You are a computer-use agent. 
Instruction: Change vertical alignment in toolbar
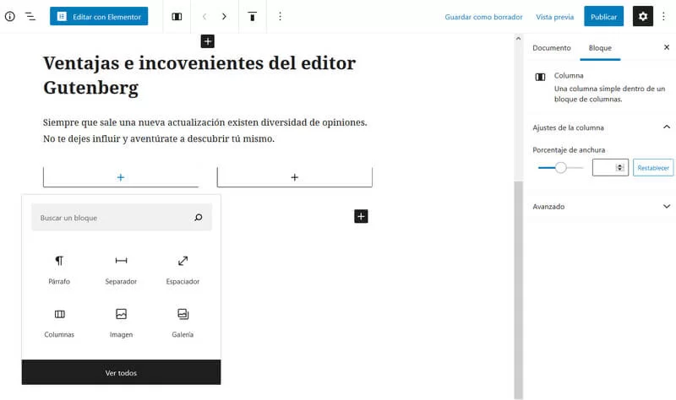tap(252, 16)
